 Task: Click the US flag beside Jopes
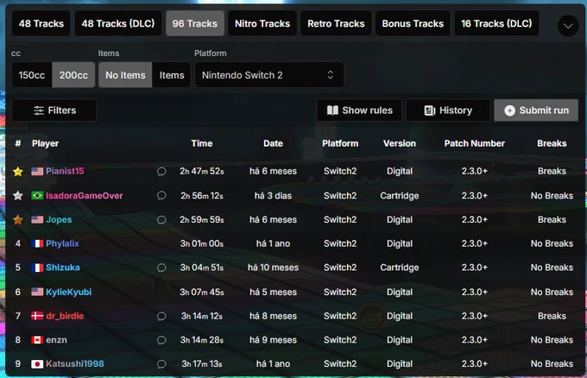tap(37, 220)
